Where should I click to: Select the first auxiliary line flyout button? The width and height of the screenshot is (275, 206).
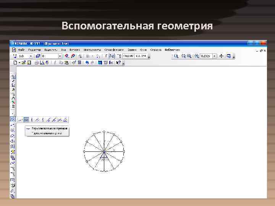(x=21, y=120)
